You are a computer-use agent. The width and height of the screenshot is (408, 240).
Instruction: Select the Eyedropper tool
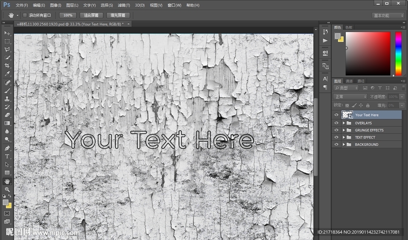coord(7,74)
